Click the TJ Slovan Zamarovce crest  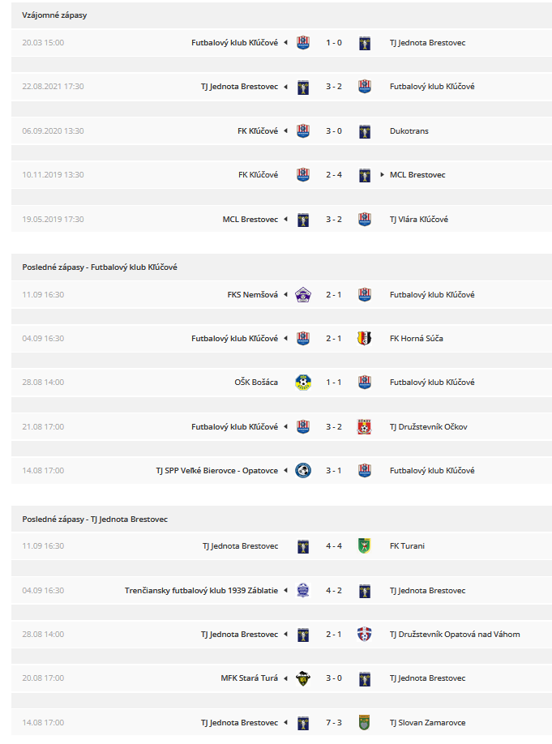[364, 722]
